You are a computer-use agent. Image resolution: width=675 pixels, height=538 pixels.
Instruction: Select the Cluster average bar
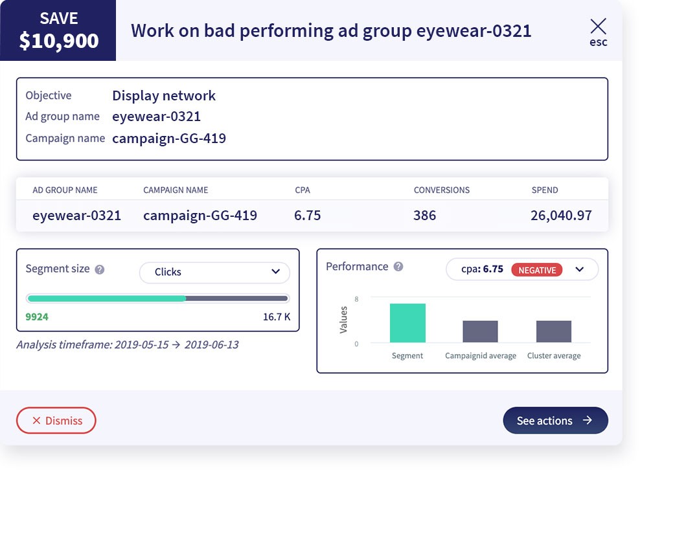[554, 331]
